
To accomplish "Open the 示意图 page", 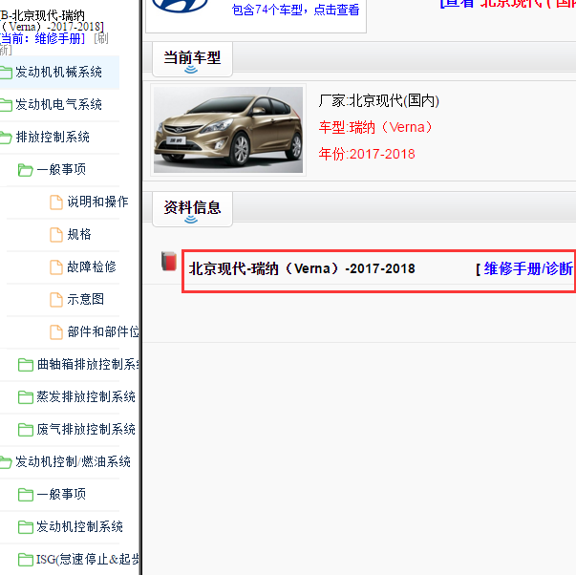I will click(x=85, y=299).
